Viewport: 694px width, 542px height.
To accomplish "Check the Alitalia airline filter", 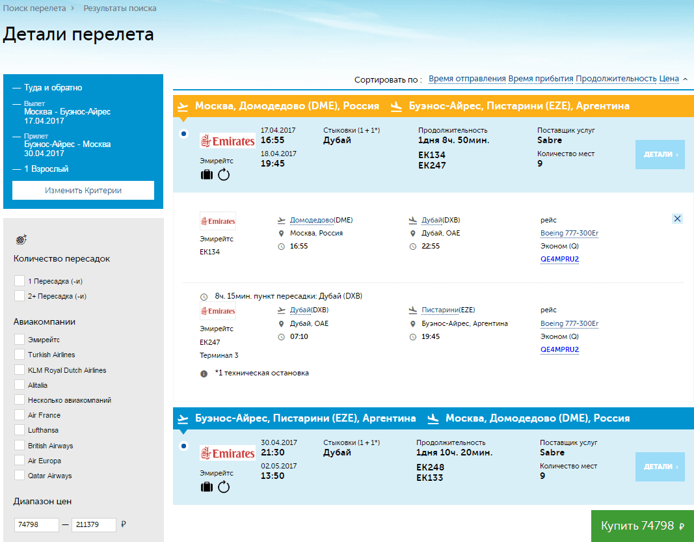I will click(x=19, y=385).
